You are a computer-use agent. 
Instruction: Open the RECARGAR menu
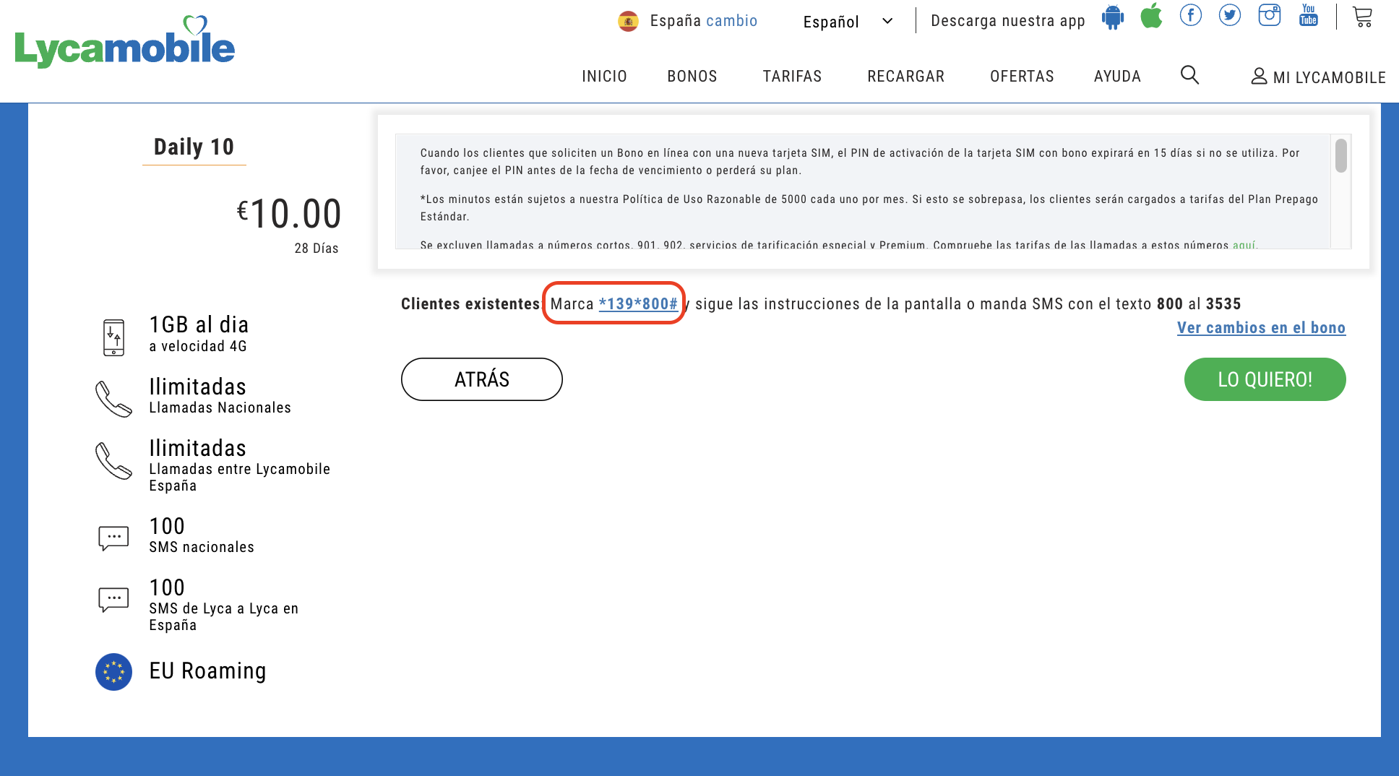coord(905,76)
